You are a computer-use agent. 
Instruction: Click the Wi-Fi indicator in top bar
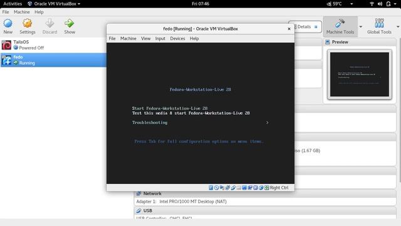click(x=372, y=4)
